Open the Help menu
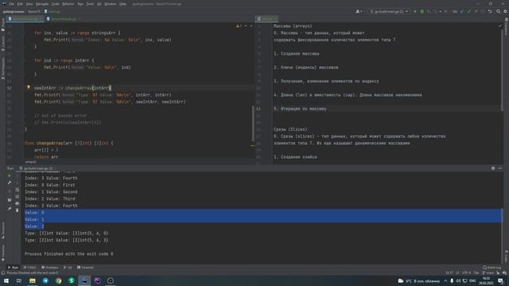Image resolution: width=509 pixels, height=286 pixels. (x=122, y=4)
